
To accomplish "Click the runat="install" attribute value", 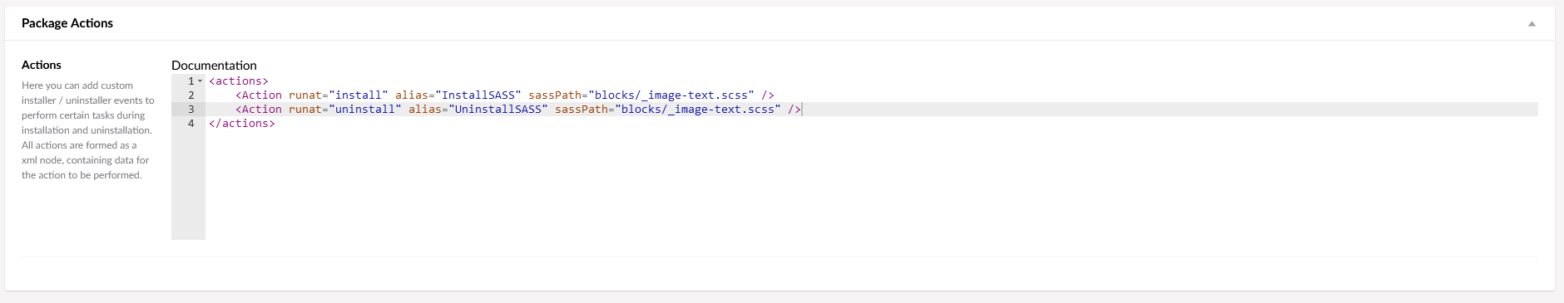I will click(x=359, y=95).
